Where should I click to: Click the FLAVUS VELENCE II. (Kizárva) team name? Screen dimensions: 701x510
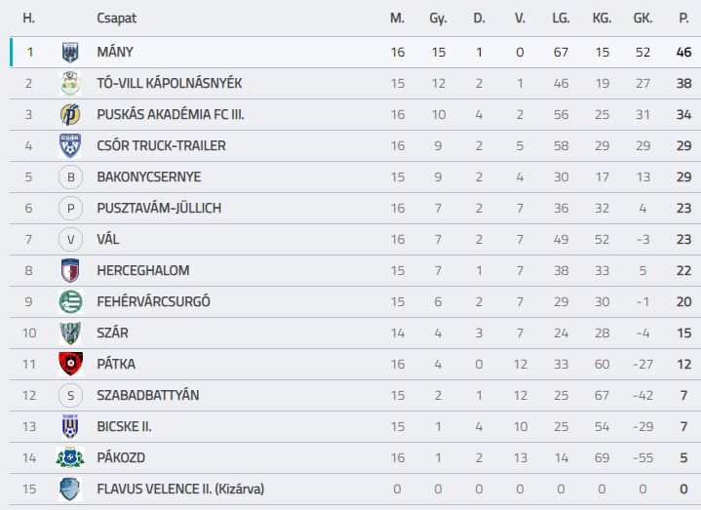(x=180, y=489)
